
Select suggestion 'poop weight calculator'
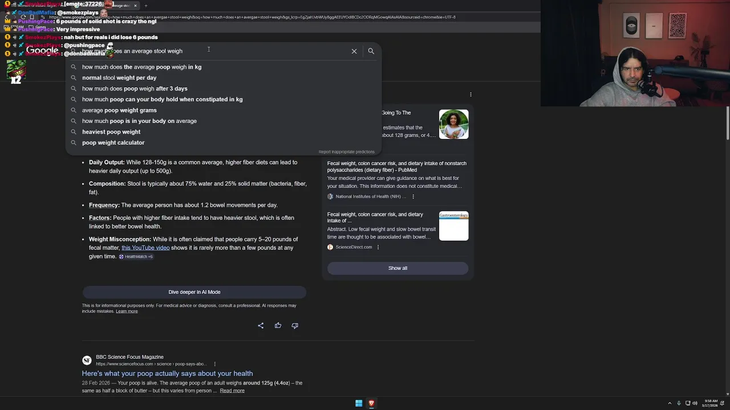(x=223, y=143)
